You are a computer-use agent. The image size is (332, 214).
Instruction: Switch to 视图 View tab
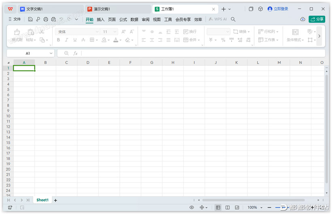tap(157, 19)
